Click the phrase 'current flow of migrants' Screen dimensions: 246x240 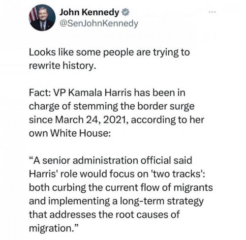(x=159, y=187)
